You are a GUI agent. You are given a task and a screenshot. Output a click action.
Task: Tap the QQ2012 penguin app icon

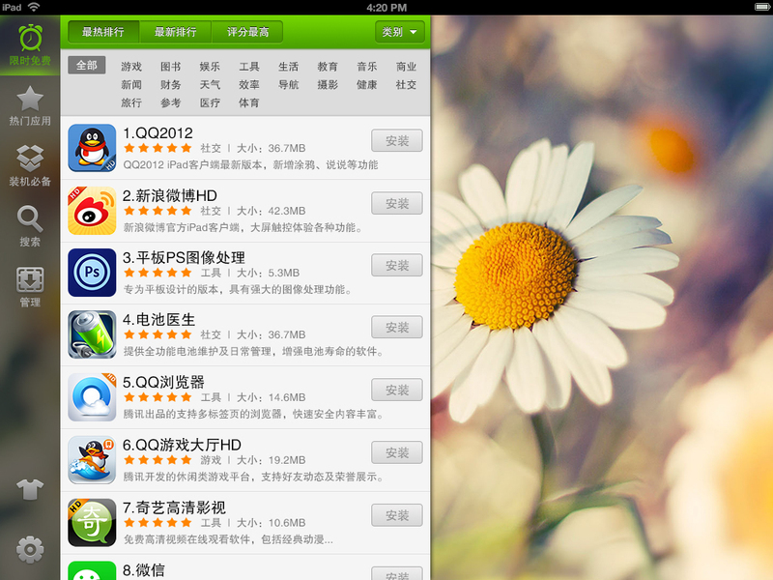92,148
